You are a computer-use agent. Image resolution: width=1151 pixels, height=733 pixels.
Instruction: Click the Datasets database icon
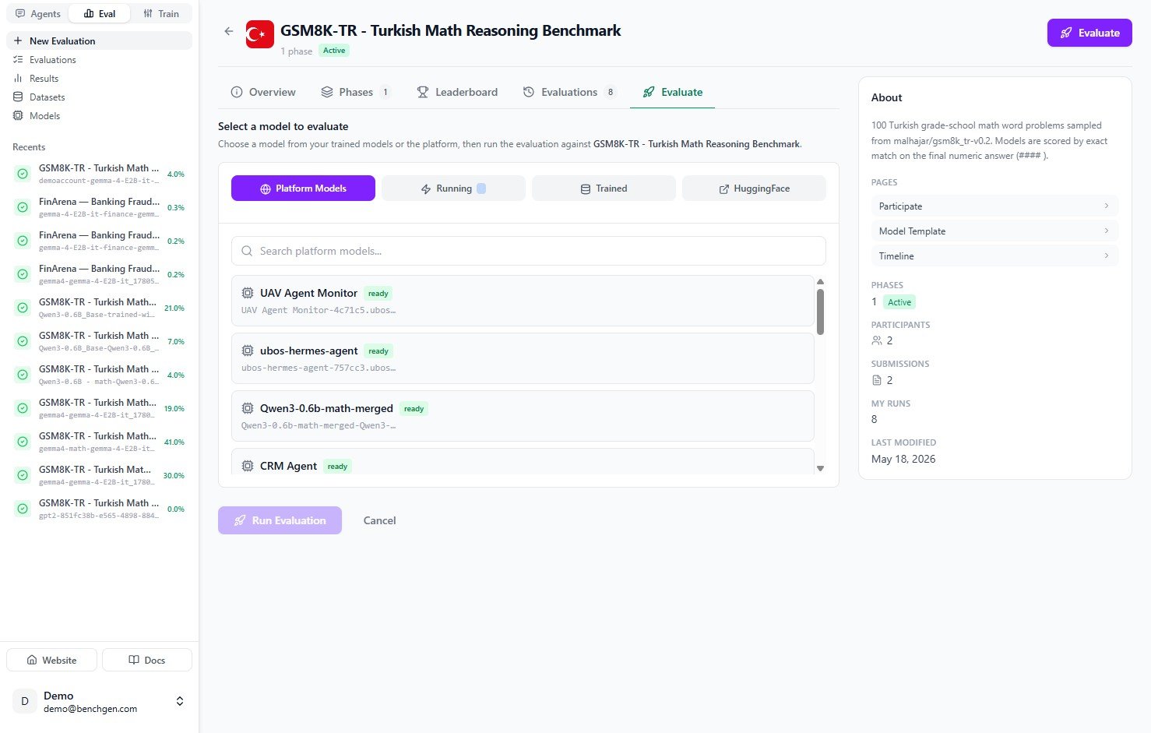click(18, 97)
